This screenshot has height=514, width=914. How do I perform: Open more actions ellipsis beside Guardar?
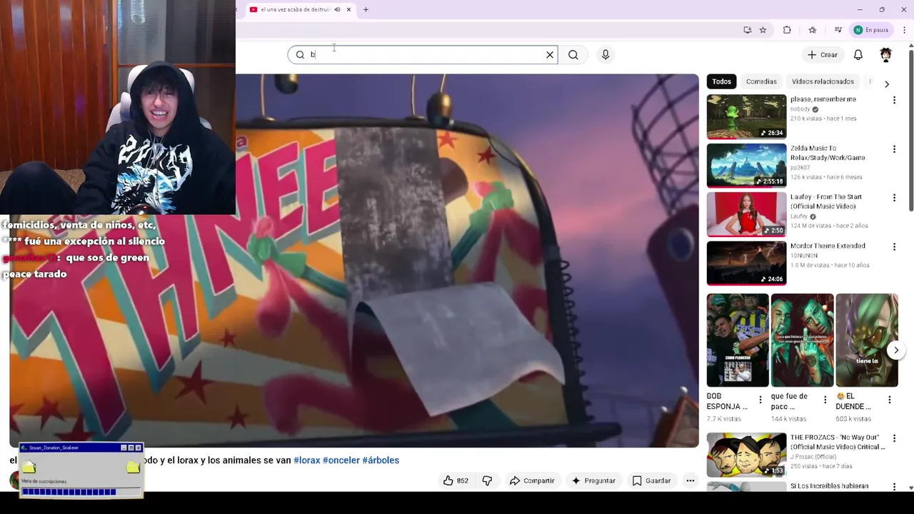coord(690,480)
